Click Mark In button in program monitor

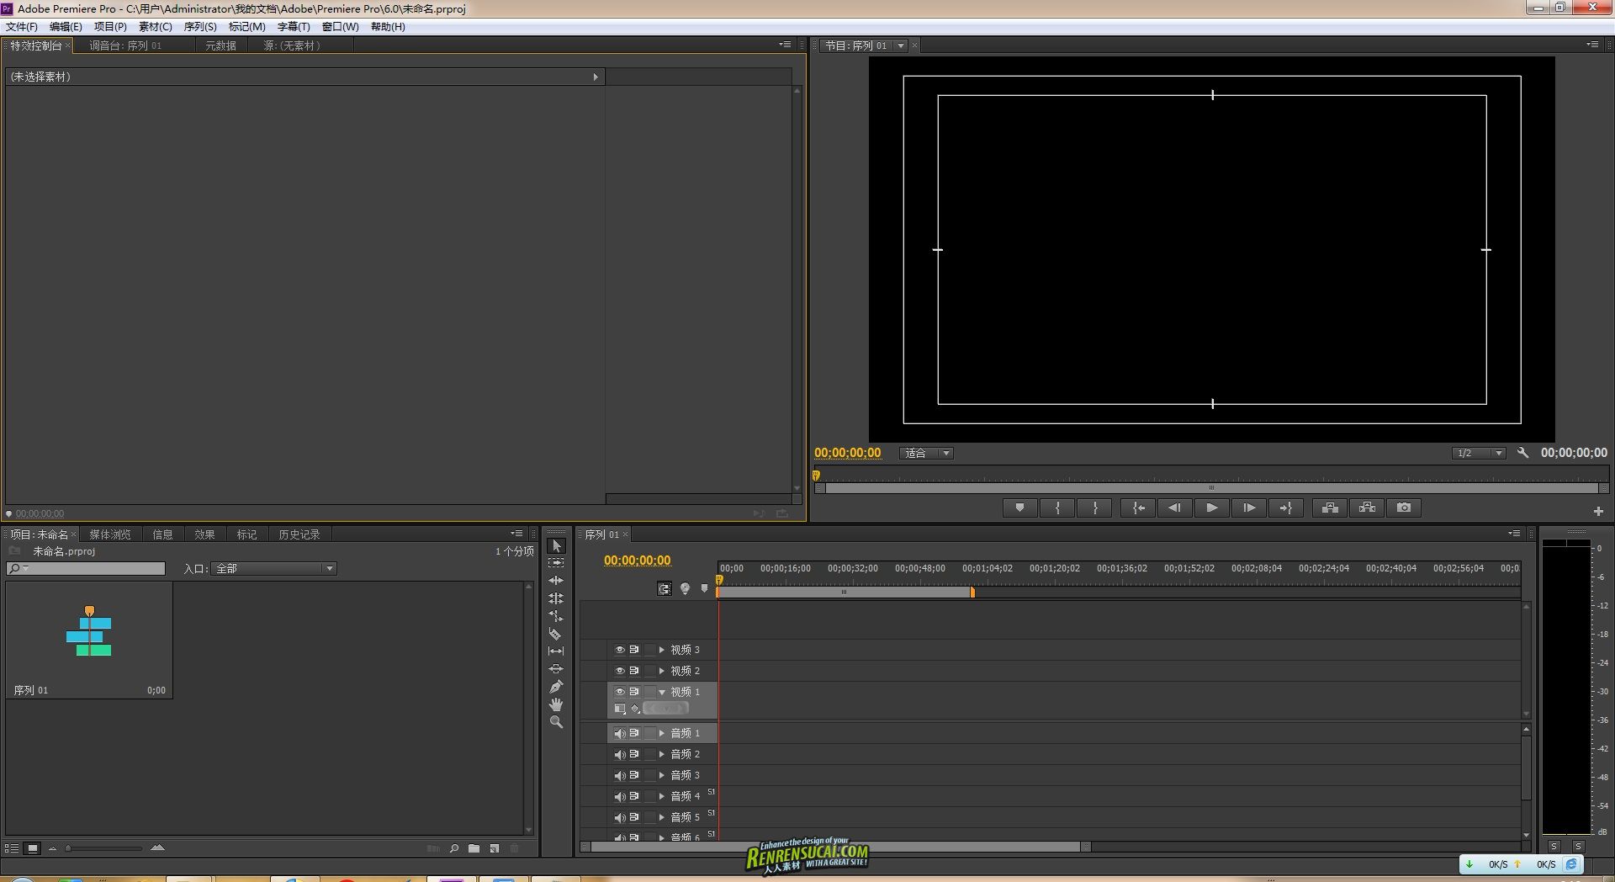click(1057, 507)
